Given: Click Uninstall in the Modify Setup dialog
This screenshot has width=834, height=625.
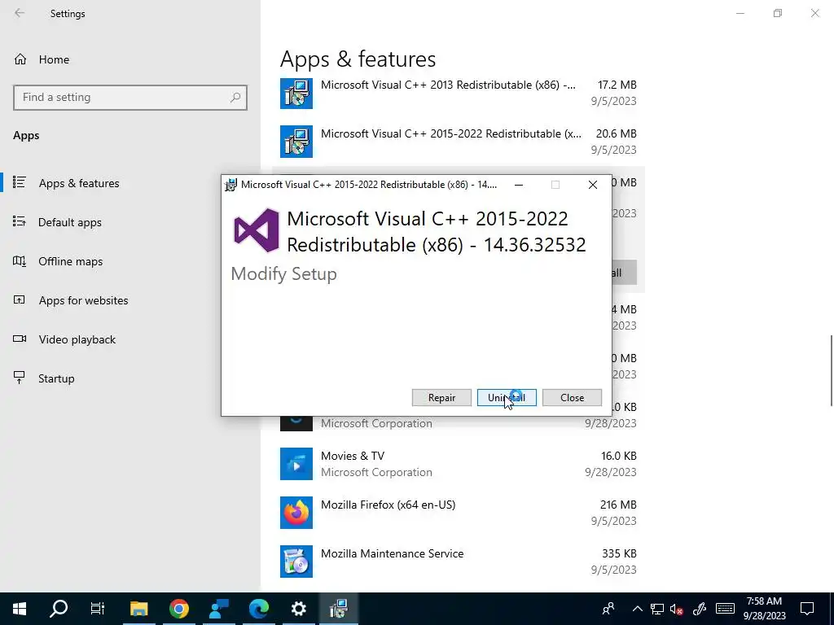Looking at the screenshot, I should point(507,397).
